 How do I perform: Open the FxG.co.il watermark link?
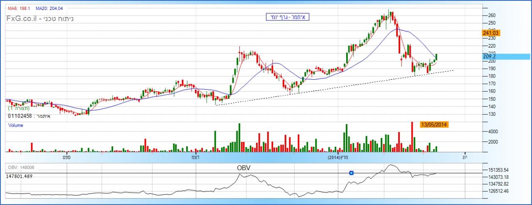21,19
